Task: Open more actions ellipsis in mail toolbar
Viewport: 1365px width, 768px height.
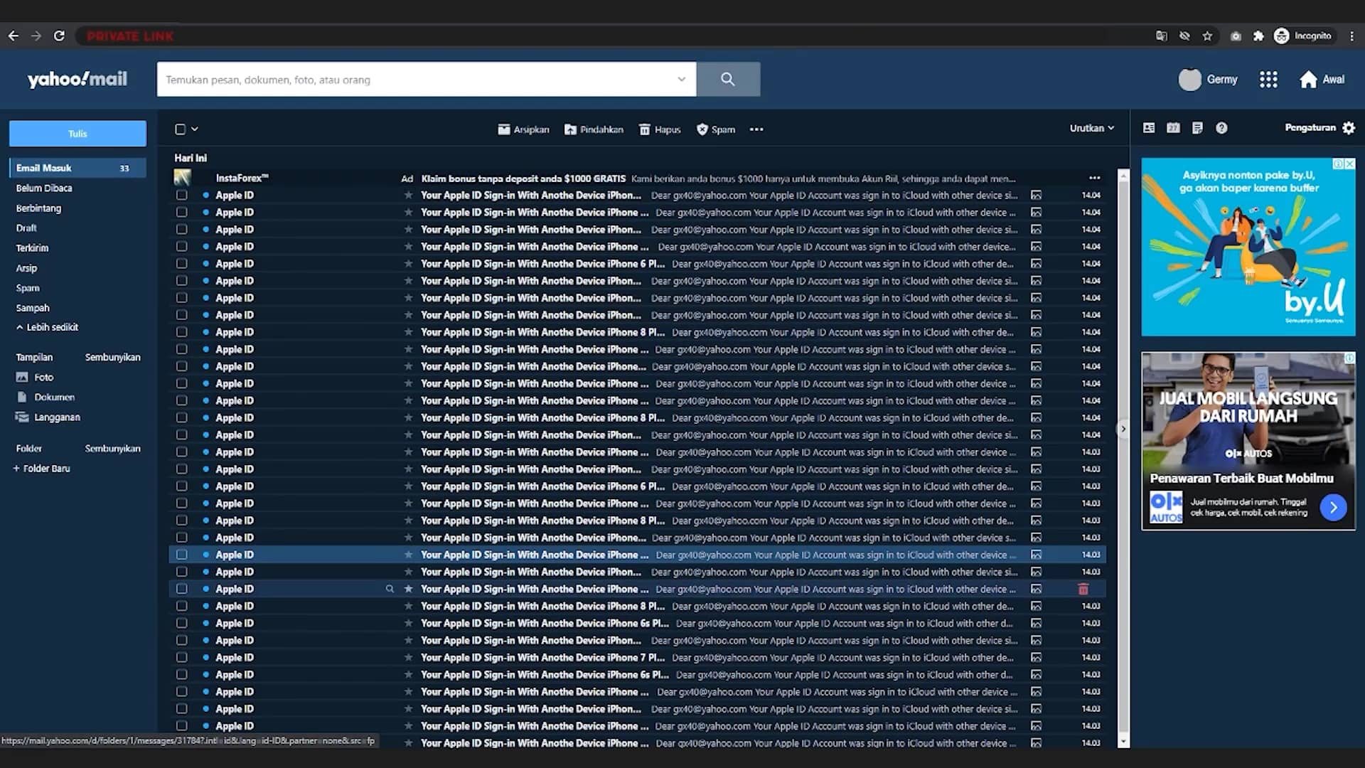Action: pos(756,129)
